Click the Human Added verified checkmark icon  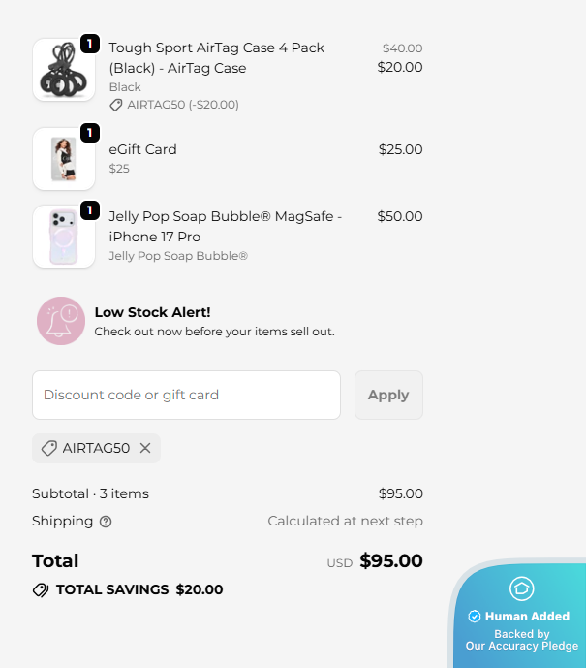point(475,617)
